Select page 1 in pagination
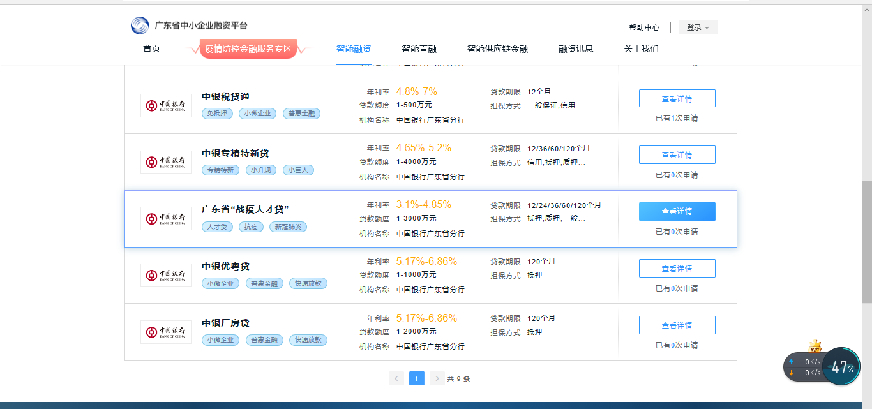The image size is (872, 409). tap(417, 378)
